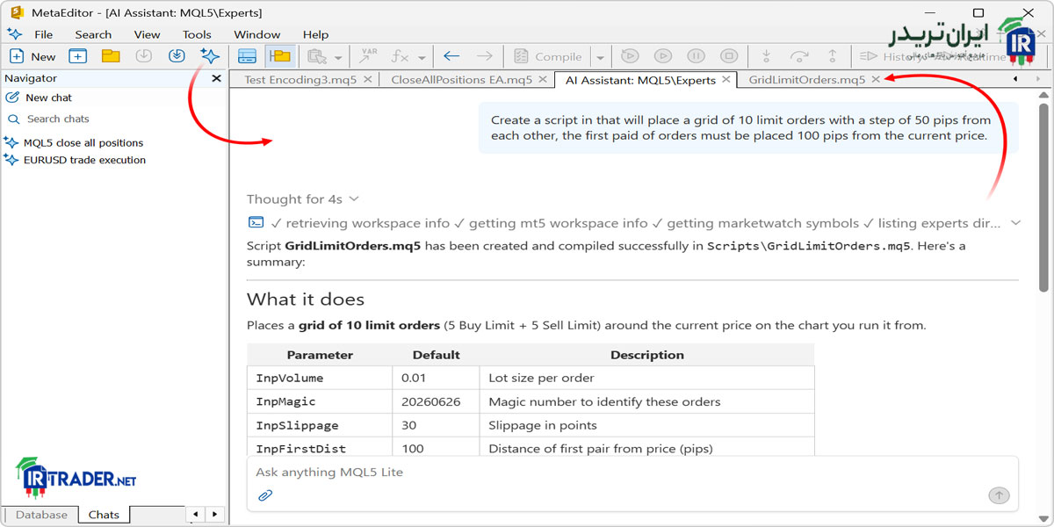Toggle the Toolbox panel folder icon

(x=280, y=56)
